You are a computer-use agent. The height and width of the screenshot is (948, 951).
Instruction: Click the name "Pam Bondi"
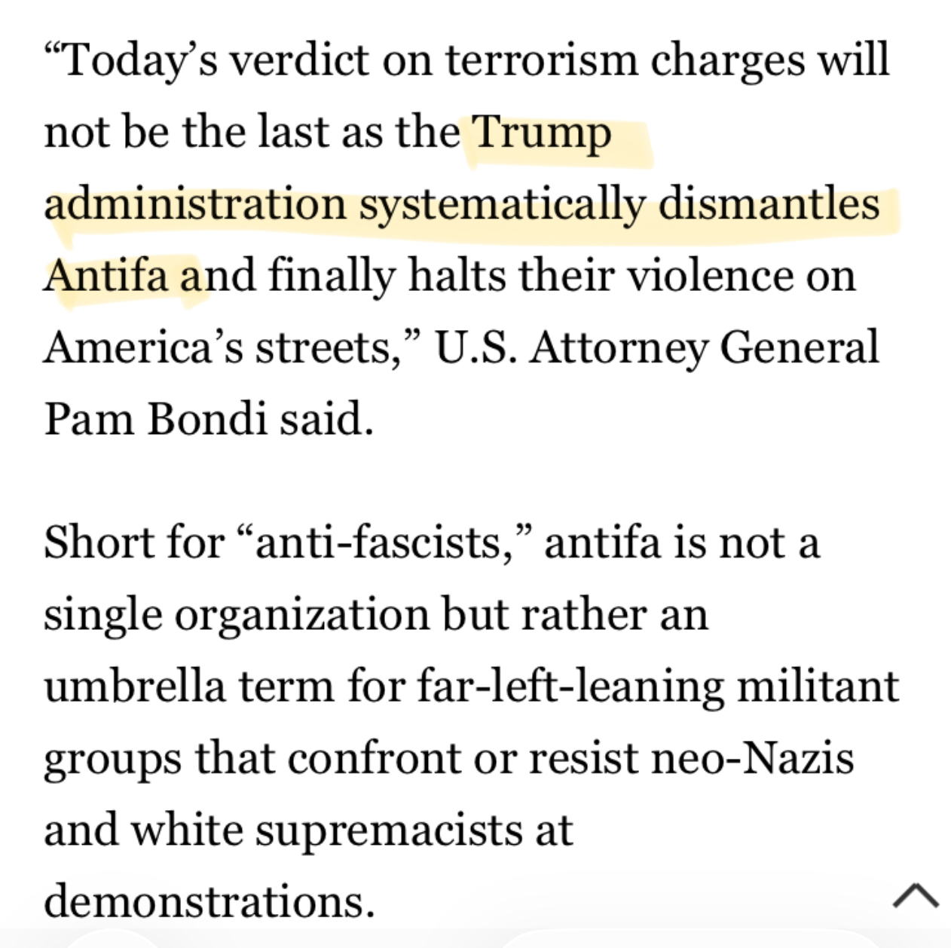tap(154, 418)
